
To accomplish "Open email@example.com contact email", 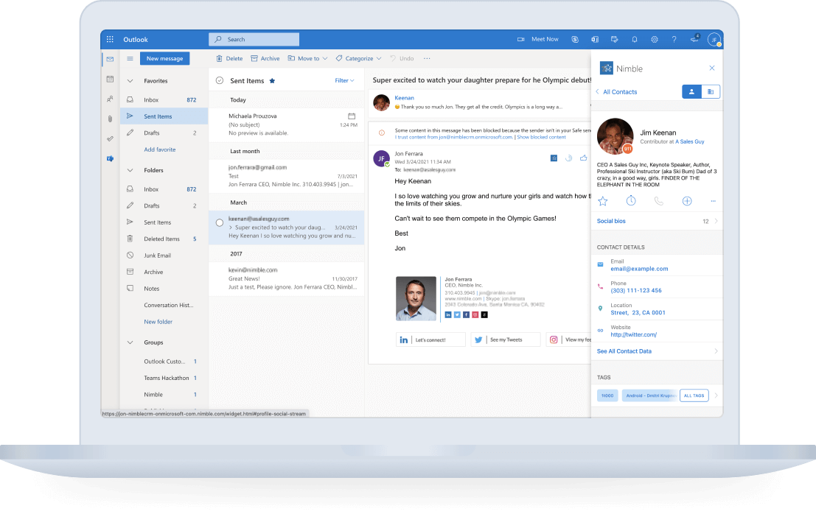I will (639, 270).
